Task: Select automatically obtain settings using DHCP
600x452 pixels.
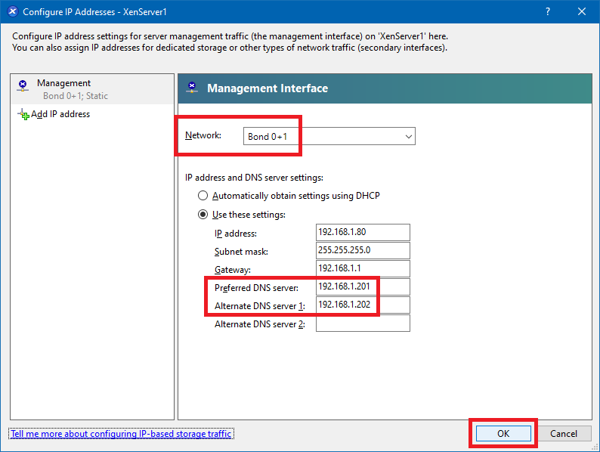Action: coord(203,196)
